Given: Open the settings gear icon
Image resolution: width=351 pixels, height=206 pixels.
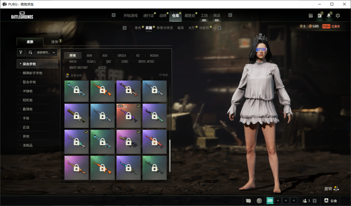Looking at the screenshot, I should (338, 16).
